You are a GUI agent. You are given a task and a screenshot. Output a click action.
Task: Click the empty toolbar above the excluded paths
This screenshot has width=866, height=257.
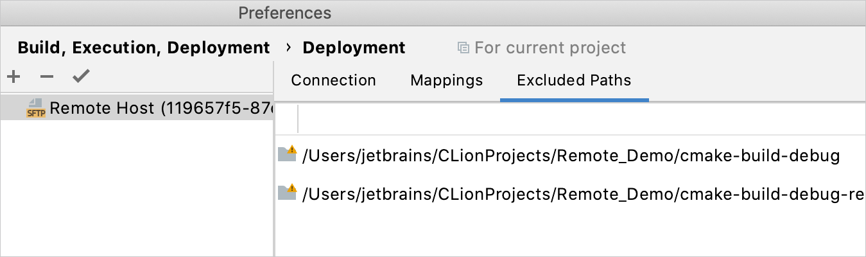tap(578, 119)
